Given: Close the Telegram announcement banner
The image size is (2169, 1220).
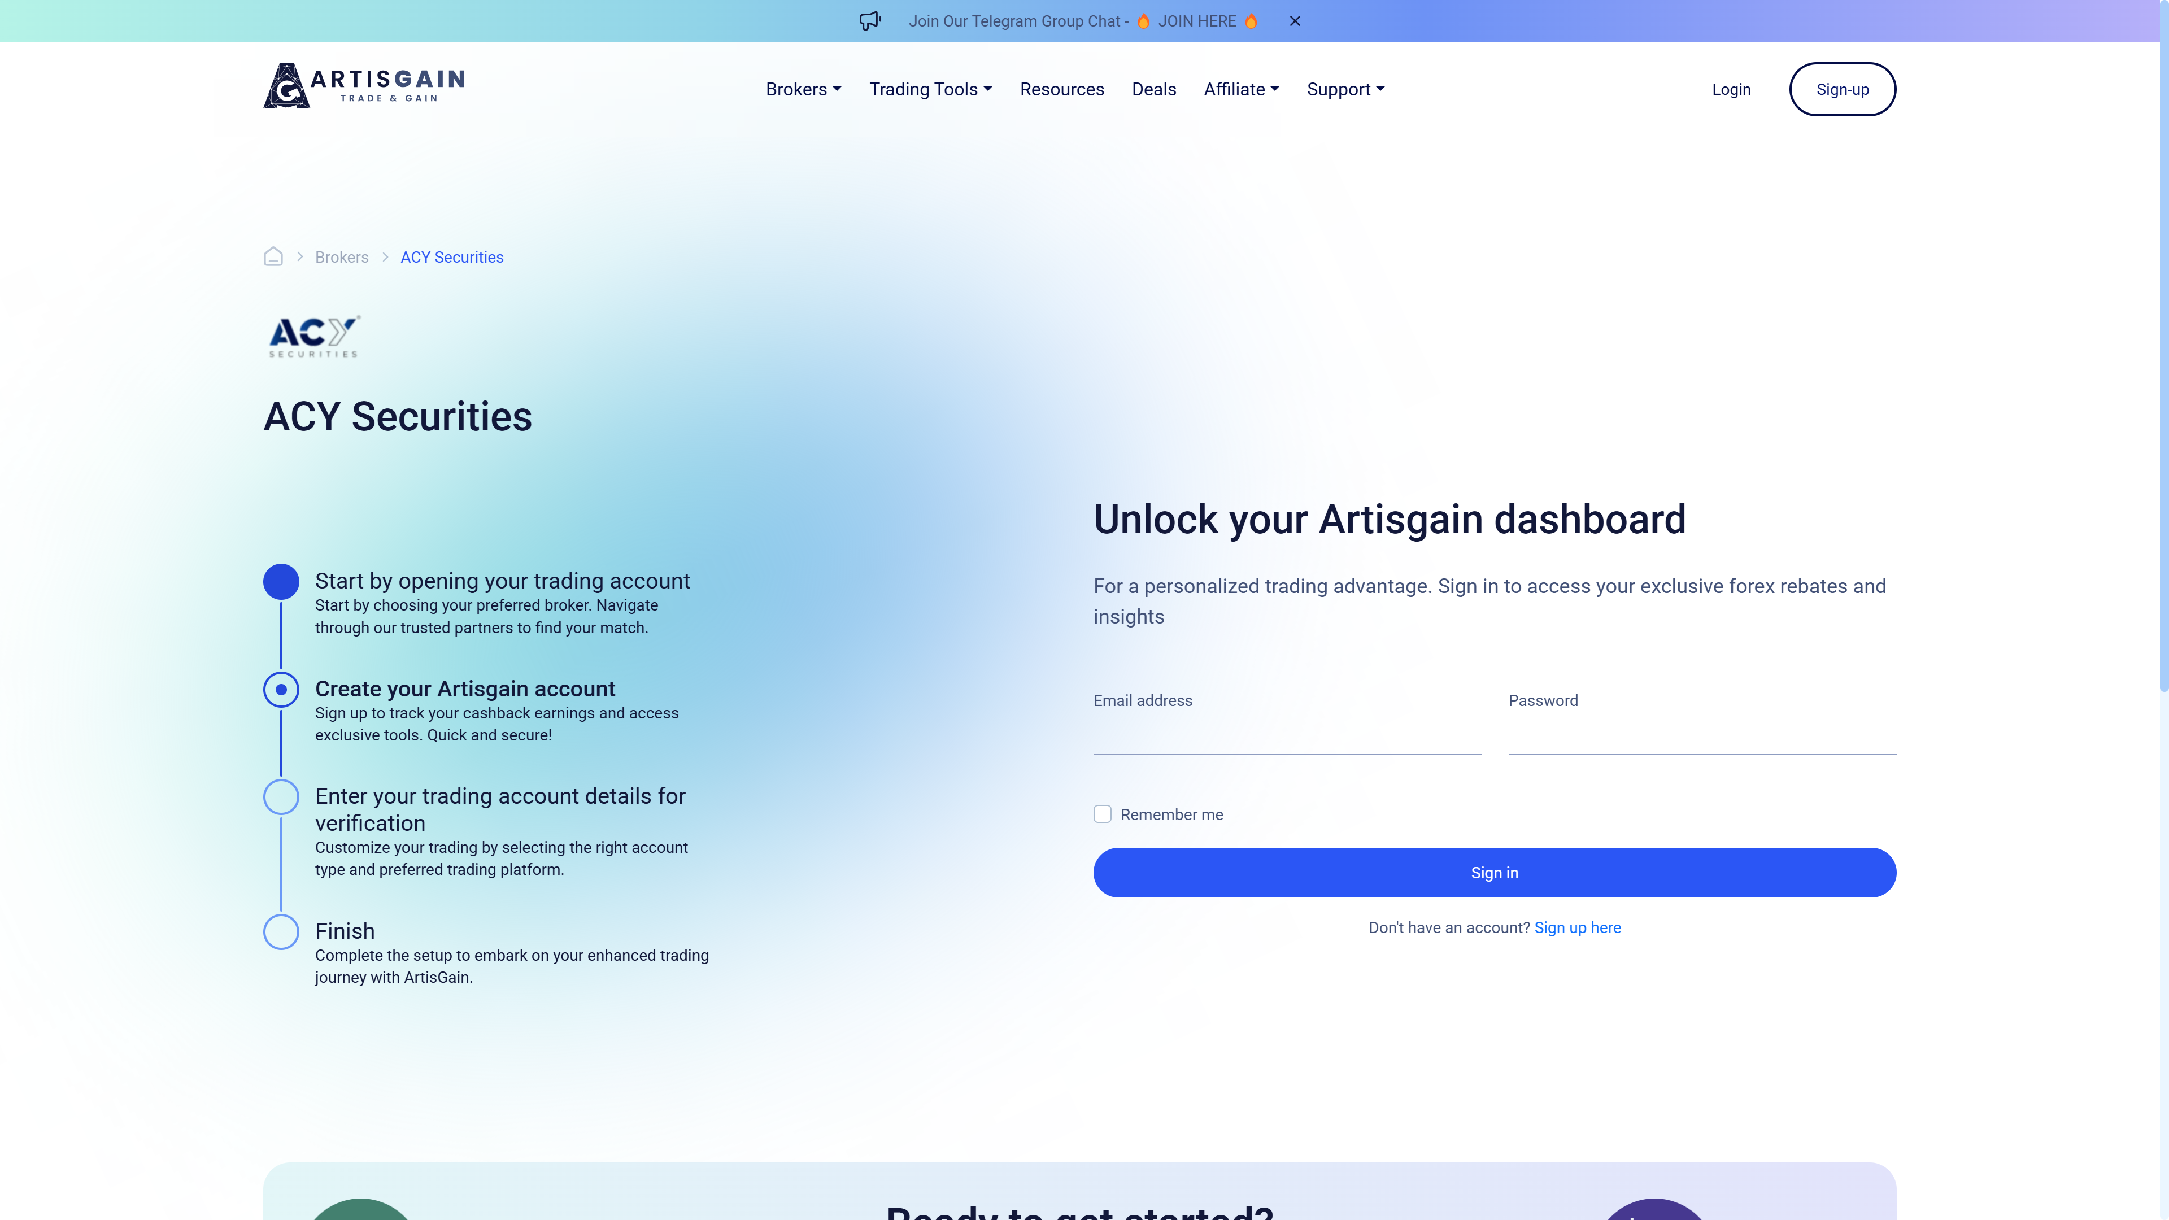Looking at the screenshot, I should (1295, 21).
